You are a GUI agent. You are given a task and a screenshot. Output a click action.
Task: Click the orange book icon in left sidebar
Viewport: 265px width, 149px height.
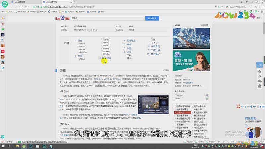3,46
